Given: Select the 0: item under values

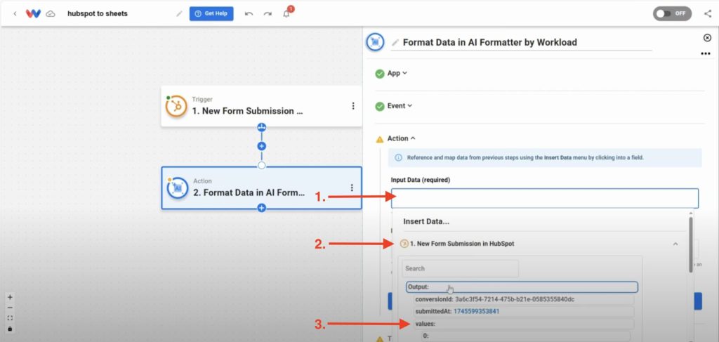Looking at the screenshot, I should click(x=526, y=336).
